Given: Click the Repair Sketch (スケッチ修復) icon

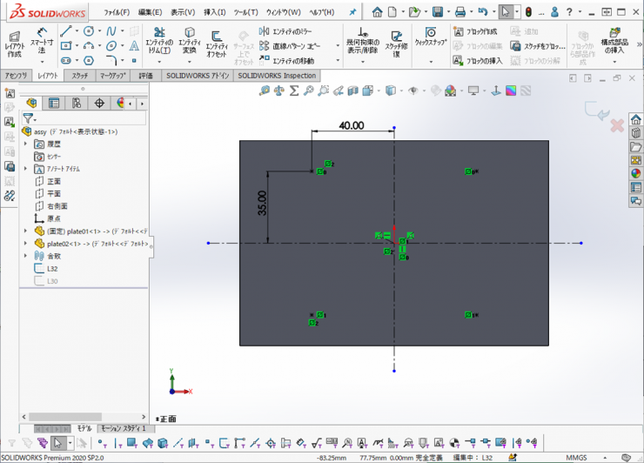Looking at the screenshot, I should click(397, 43).
